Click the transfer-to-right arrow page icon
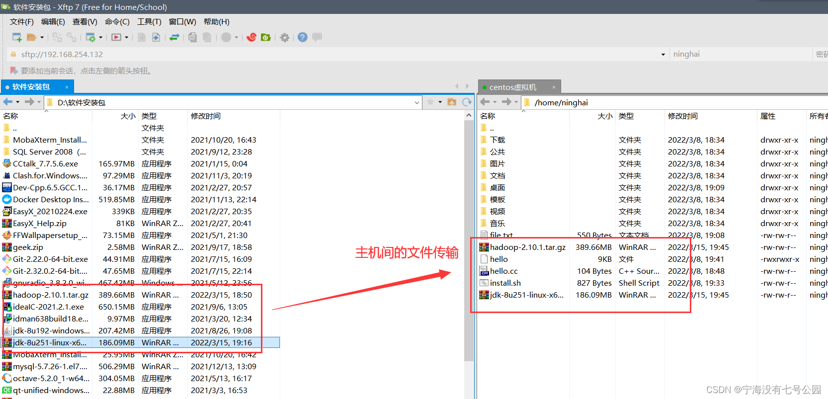828x399 pixels. (x=156, y=37)
